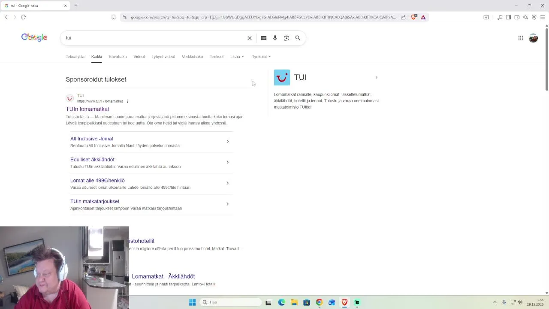The width and height of the screenshot is (549, 309).
Task: Start voice search with the microphone icon
Action: click(x=275, y=38)
